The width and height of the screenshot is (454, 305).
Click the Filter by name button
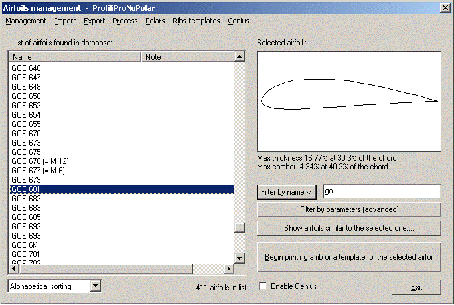pyautogui.click(x=287, y=192)
